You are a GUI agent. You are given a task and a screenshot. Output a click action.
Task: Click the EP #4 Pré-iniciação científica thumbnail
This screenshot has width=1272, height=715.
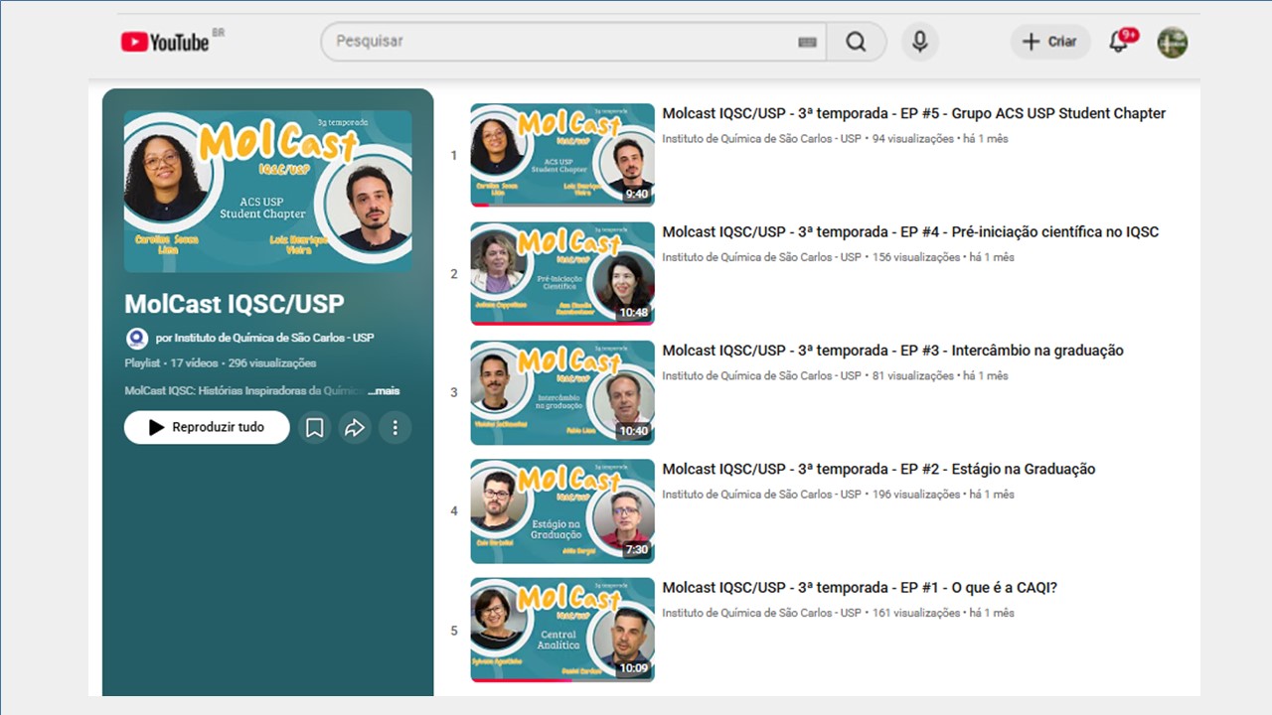pyautogui.click(x=562, y=273)
